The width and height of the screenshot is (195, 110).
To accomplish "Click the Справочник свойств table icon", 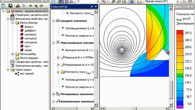I will (12, 62).
